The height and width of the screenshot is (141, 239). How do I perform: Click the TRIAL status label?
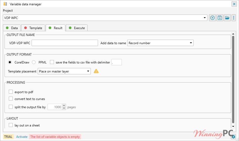click(8, 137)
